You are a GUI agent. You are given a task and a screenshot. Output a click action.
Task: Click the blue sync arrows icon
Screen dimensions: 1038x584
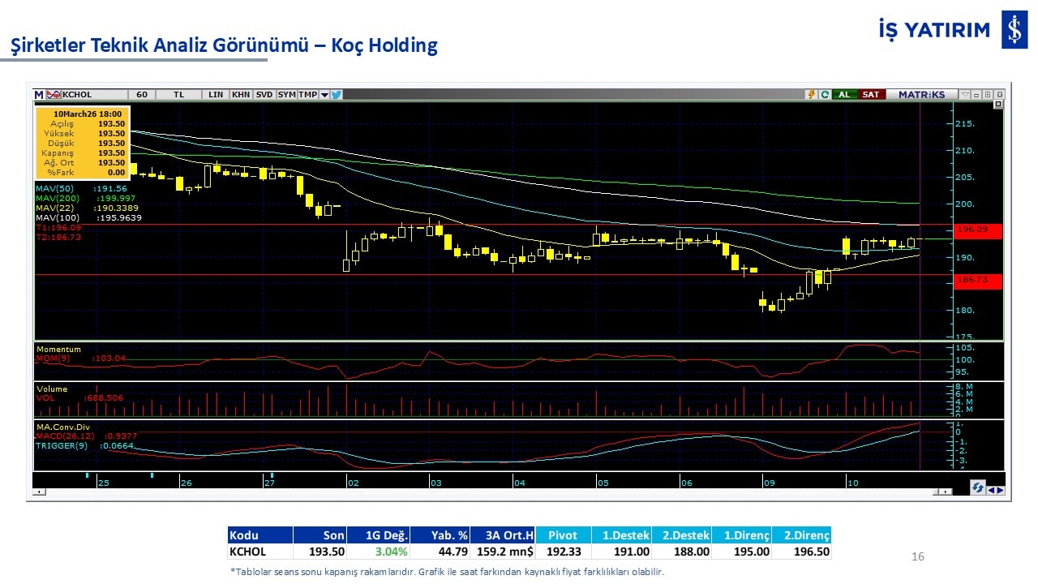(979, 487)
